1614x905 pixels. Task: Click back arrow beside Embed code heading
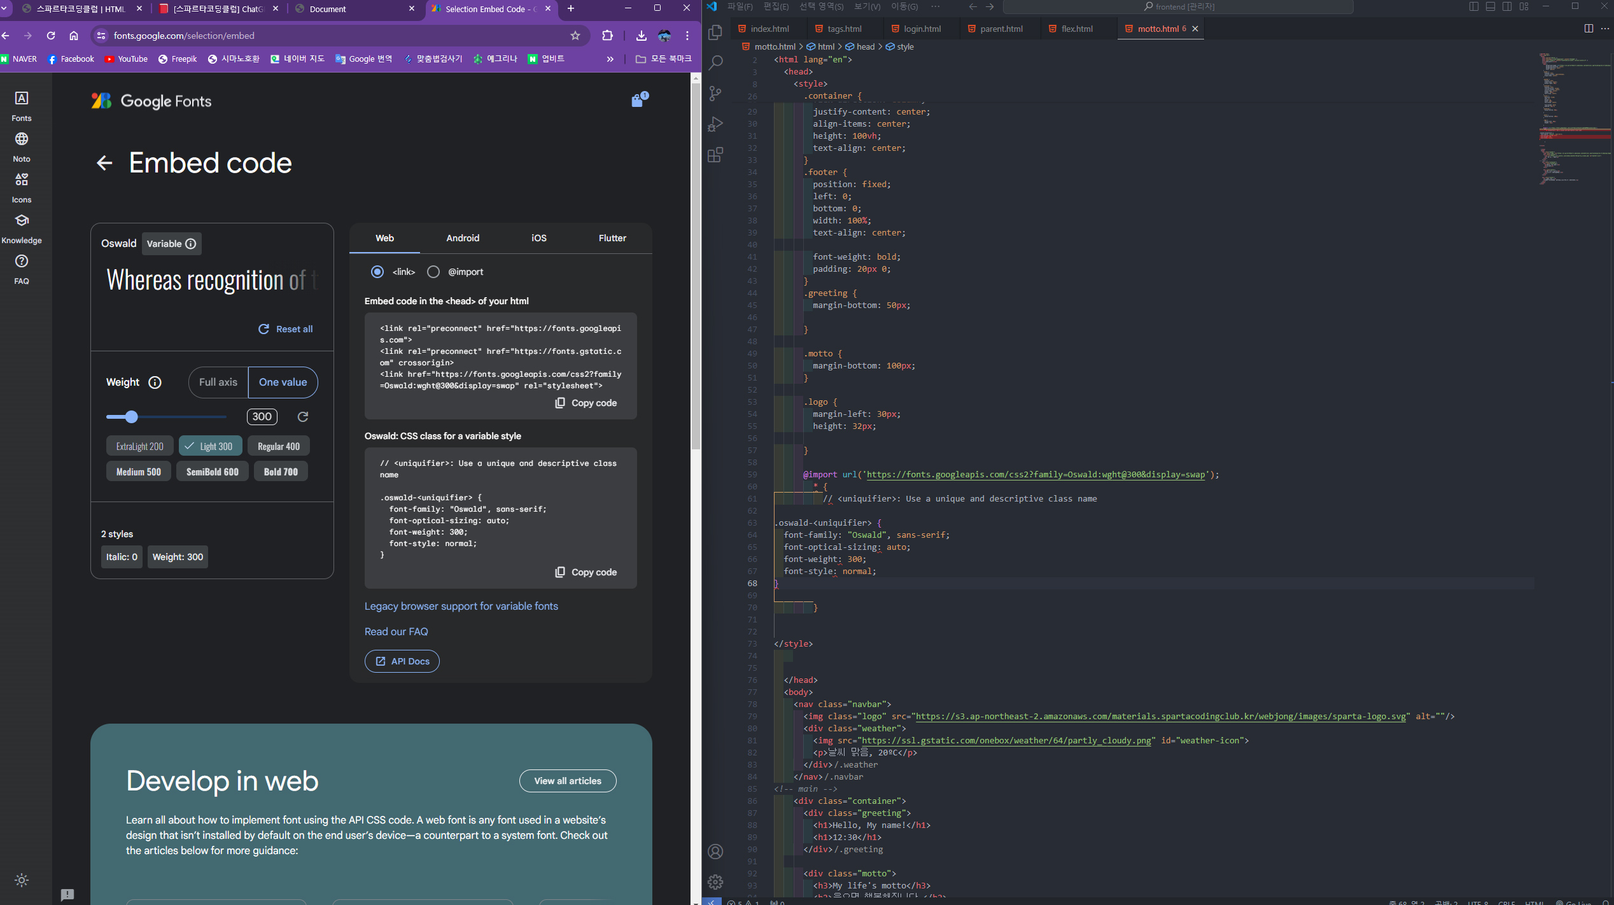[104, 163]
